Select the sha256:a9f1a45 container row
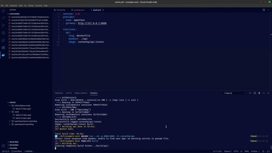This screenshot has width=272, height=153. pos(29,54)
